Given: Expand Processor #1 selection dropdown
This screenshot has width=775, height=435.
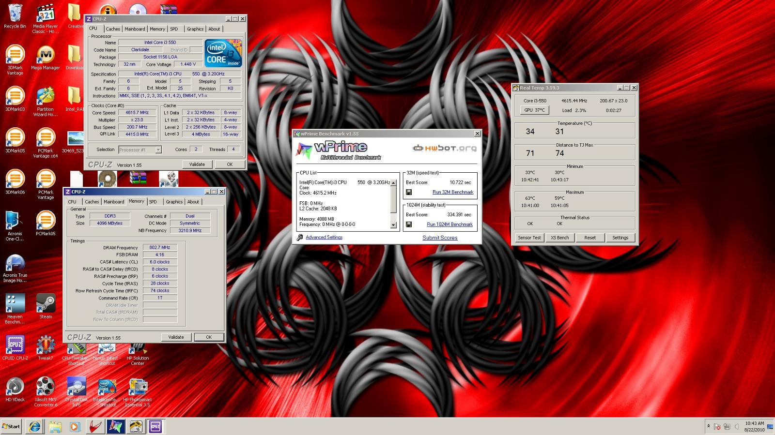Looking at the screenshot, I should click(158, 150).
